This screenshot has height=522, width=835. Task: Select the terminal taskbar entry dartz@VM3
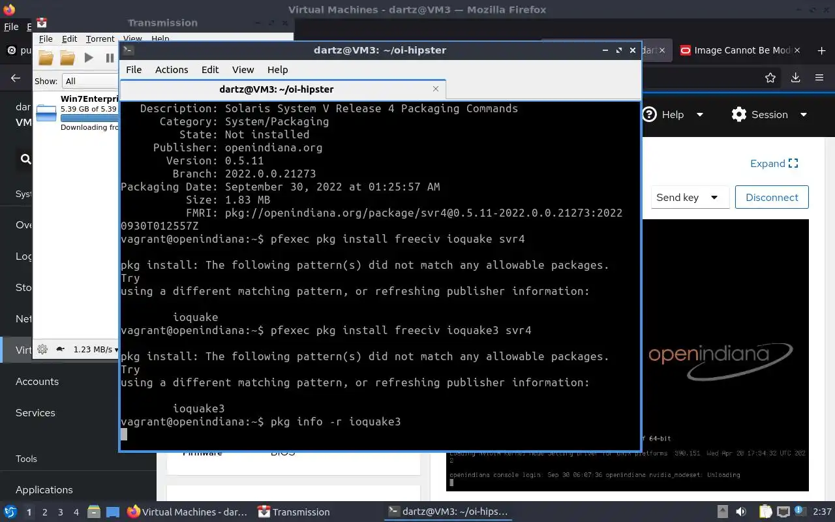coord(448,512)
